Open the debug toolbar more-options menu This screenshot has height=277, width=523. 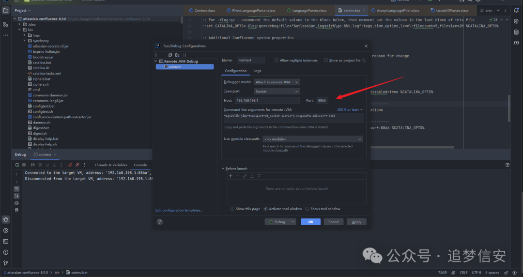(x=84, y=165)
